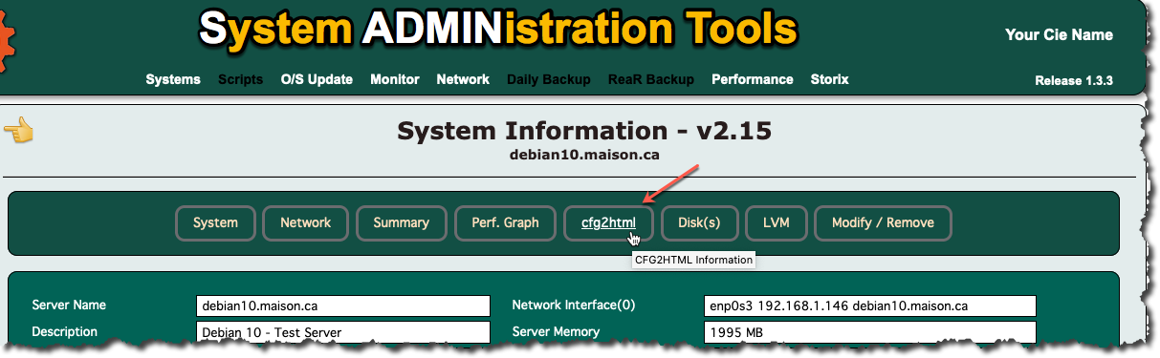Click the System Information - v2.15 heading
The image size is (1160, 358).
click(x=584, y=131)
